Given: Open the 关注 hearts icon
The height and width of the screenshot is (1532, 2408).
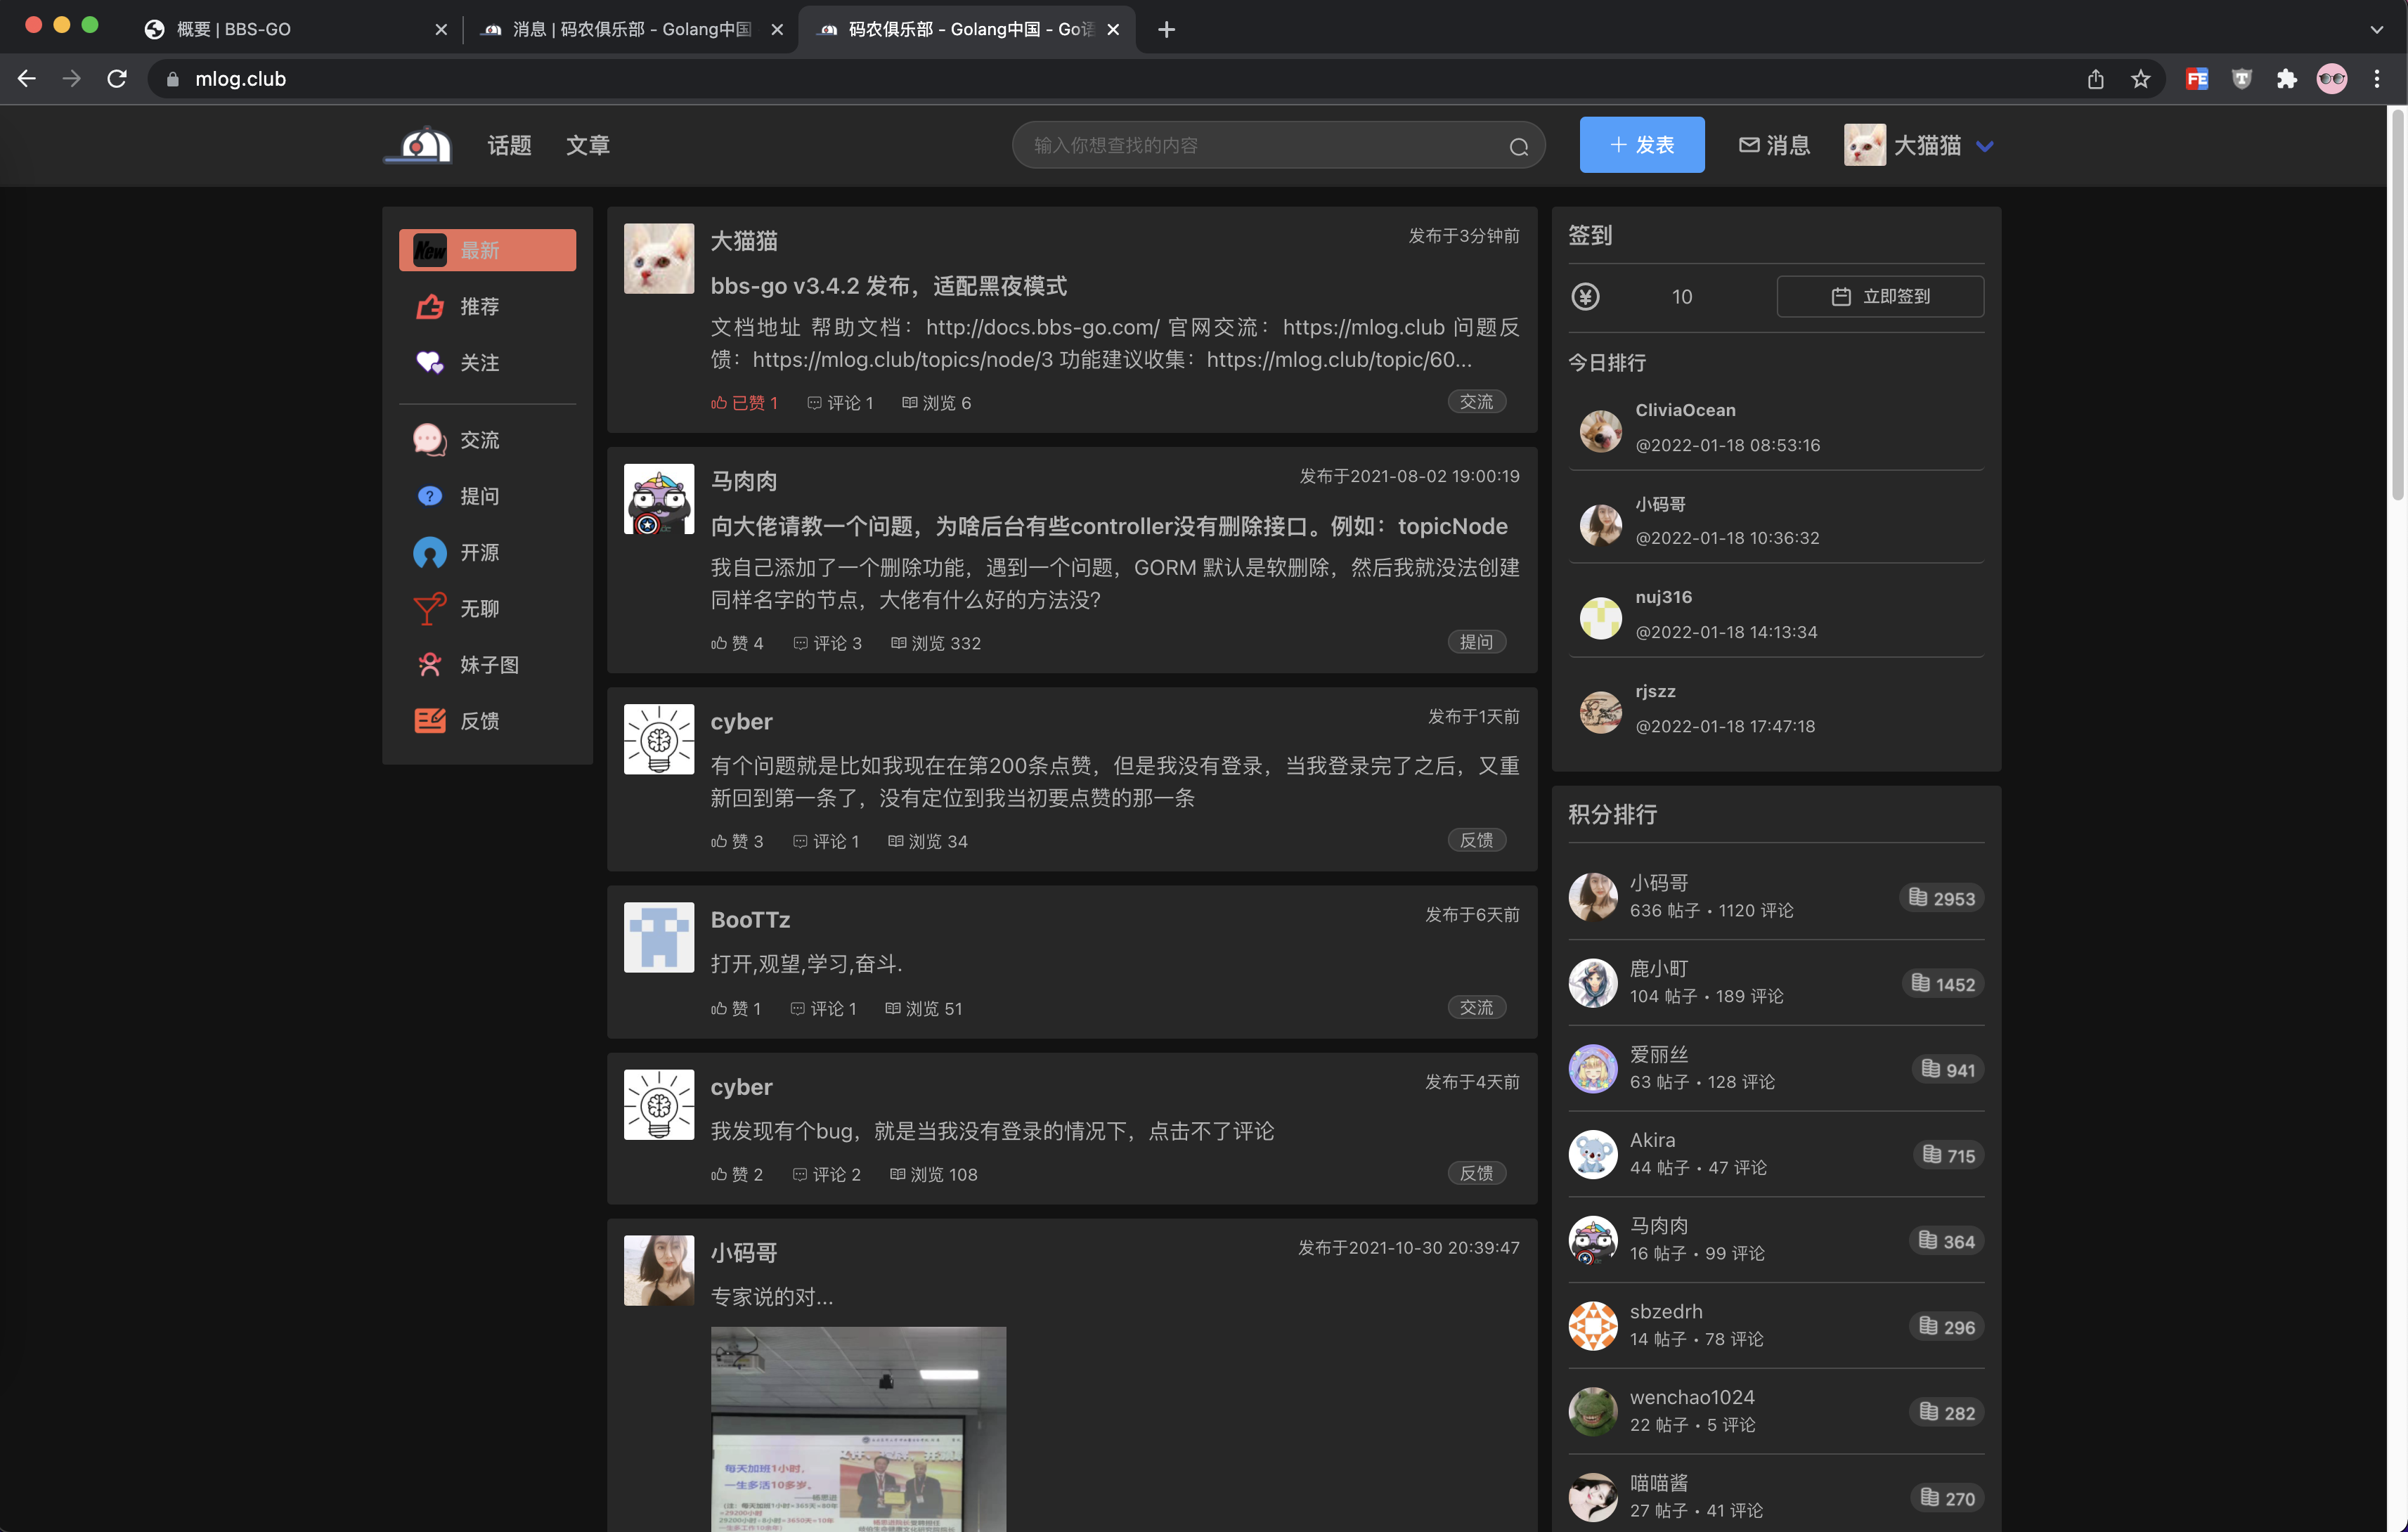Looking at the screenshot, I should point(430,362).
